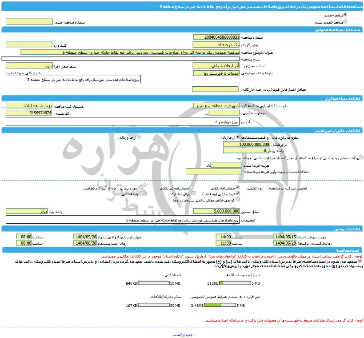Click the شرح مناقصه text box
364x338 pixels.
point(120,59)
